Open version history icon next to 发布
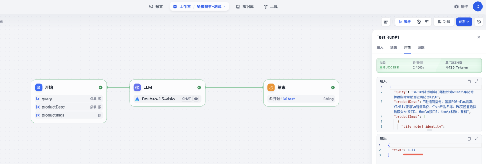 tap(479, 22)
